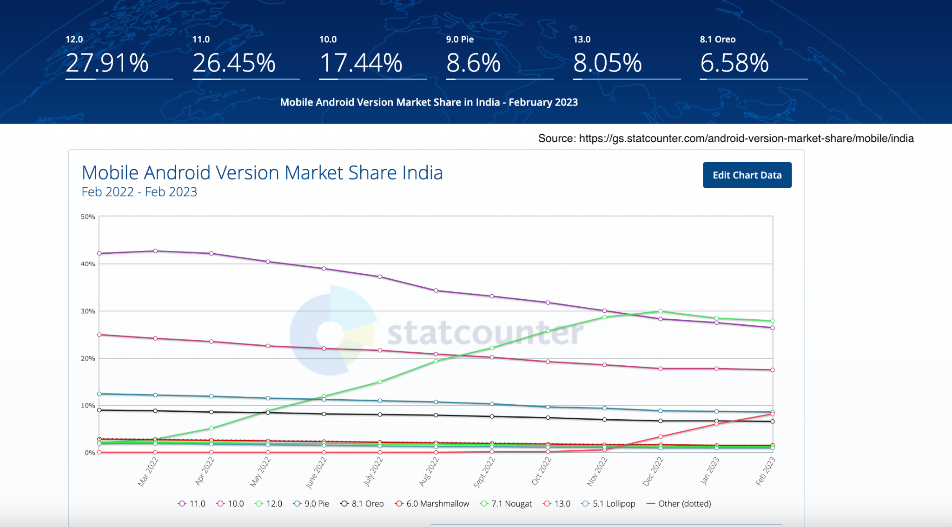This screenshot has width=952, height=527.
Task: Click the 9.0 Pie 8.6% header stat
Action: pos(474,63)
